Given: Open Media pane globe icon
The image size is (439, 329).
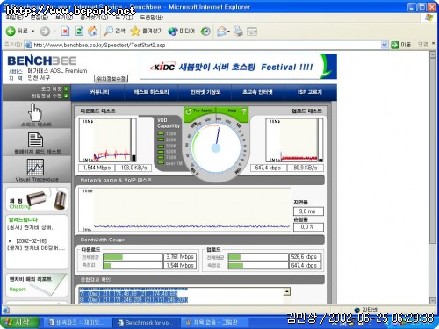Looking at the screenshot, I should [x=173, y=32].
